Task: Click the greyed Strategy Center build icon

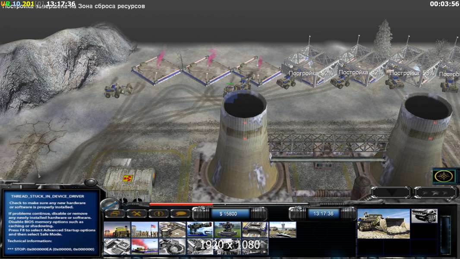Action: tap(117, 246)
